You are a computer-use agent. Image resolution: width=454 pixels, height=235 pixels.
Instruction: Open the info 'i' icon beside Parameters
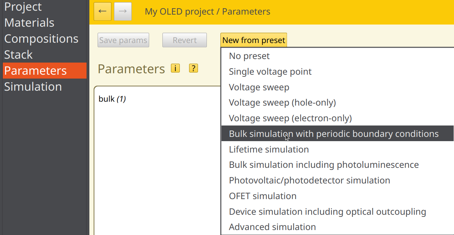pyautogui.click(x=175, y=68)
